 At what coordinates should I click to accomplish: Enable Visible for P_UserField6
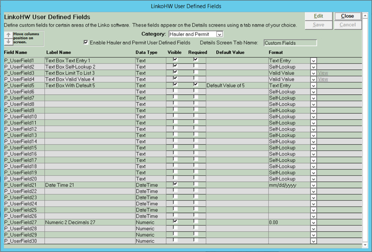coord(175,90)
